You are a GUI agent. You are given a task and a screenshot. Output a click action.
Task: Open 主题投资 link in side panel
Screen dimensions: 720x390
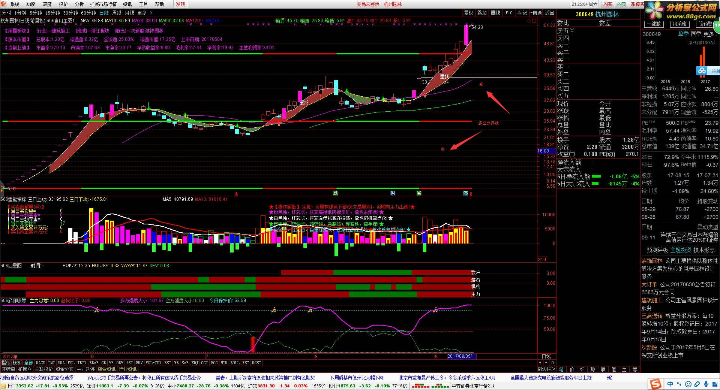pyautogui.click(x=681, y=250)
